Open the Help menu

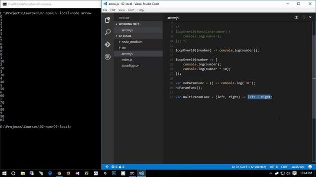(140, 10)
